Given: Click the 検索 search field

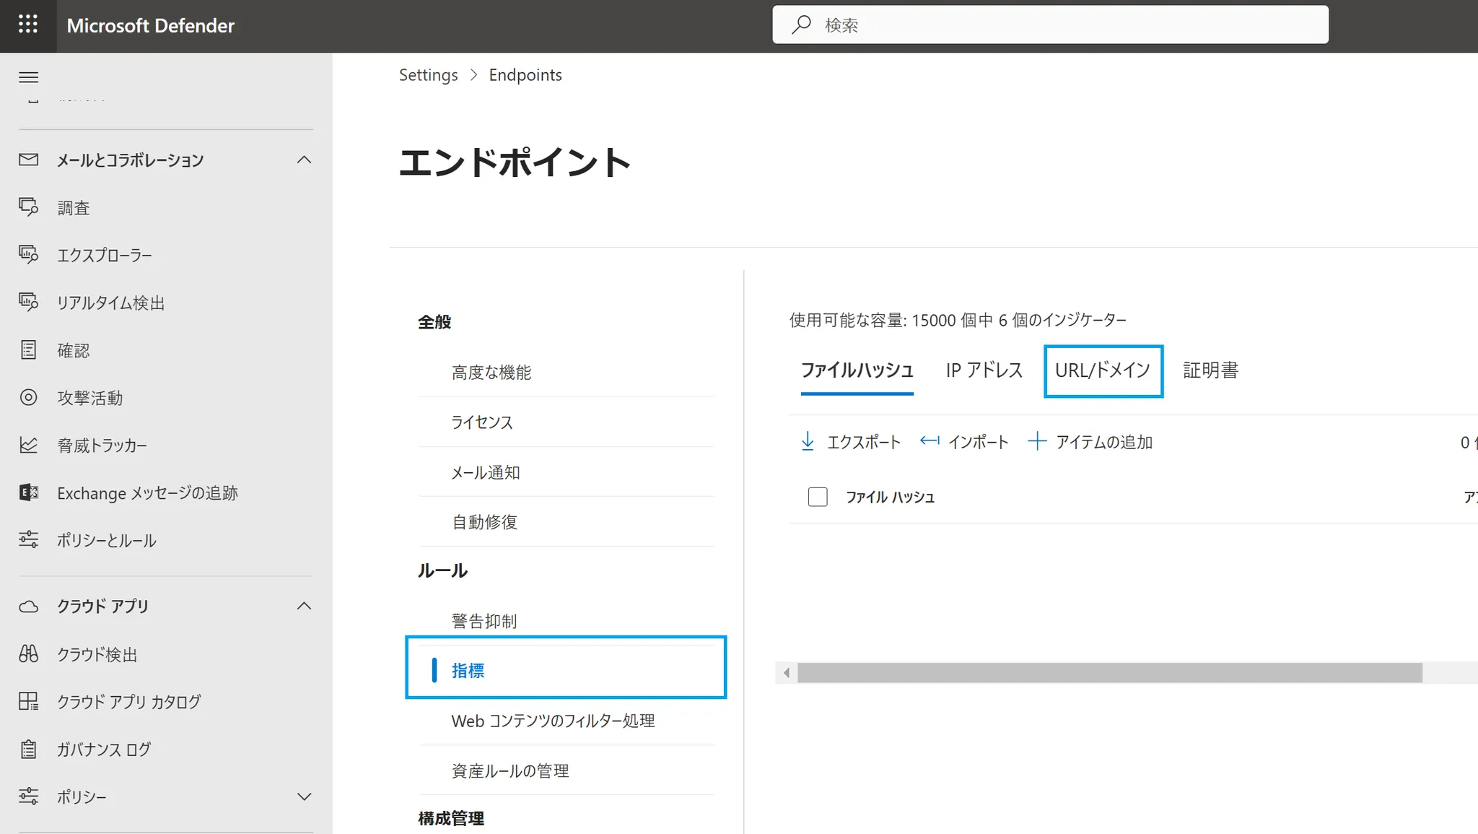Looking at the screenshot, I should coord(1050,25).
